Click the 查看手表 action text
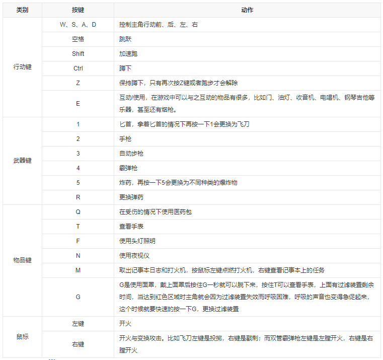Viewport: 383px width, 360px height. pos(131,227)
